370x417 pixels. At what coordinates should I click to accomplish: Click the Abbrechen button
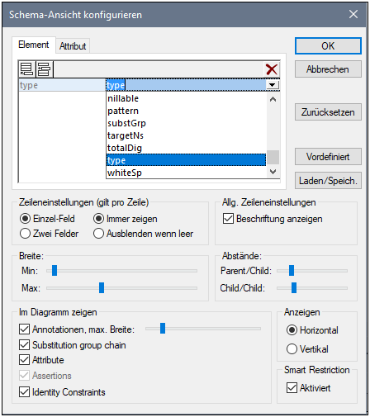click(328, 69)
